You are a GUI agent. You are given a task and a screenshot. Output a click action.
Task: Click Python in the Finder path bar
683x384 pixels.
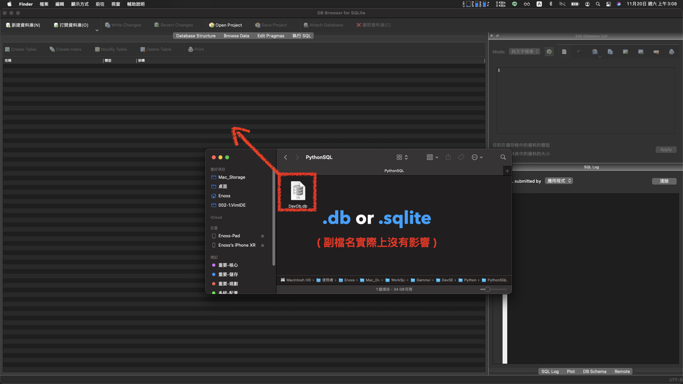[467, 280]
